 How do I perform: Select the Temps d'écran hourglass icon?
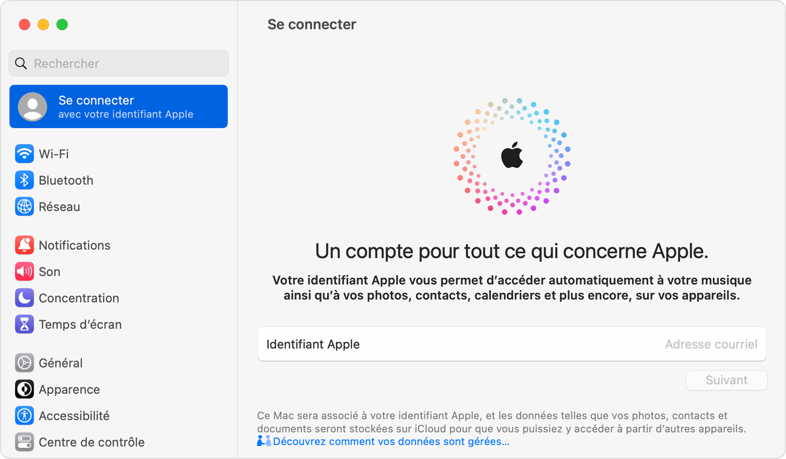point(24,324)
